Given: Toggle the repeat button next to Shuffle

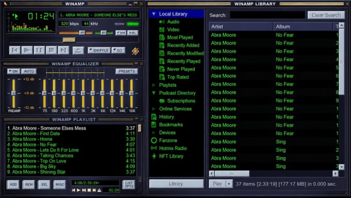Looking at the screenshot, I should 118,50.
